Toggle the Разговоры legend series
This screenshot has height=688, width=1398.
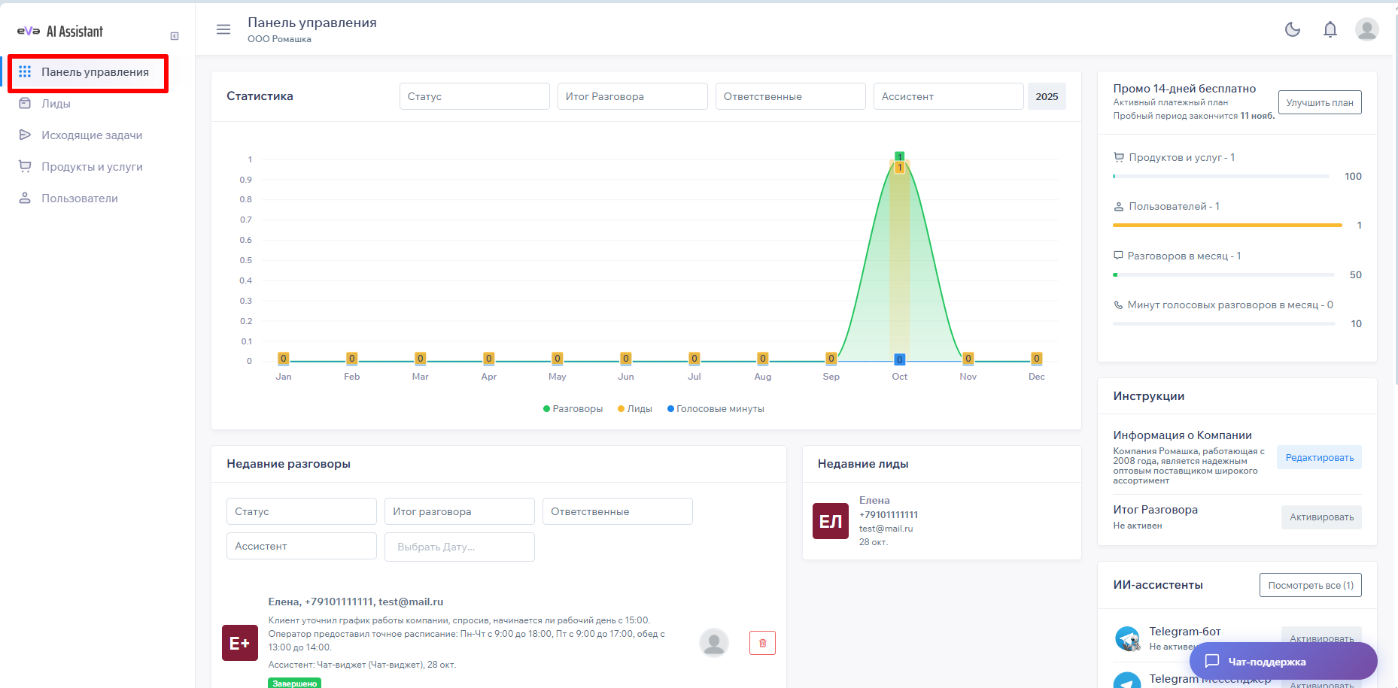click(573, 409)
